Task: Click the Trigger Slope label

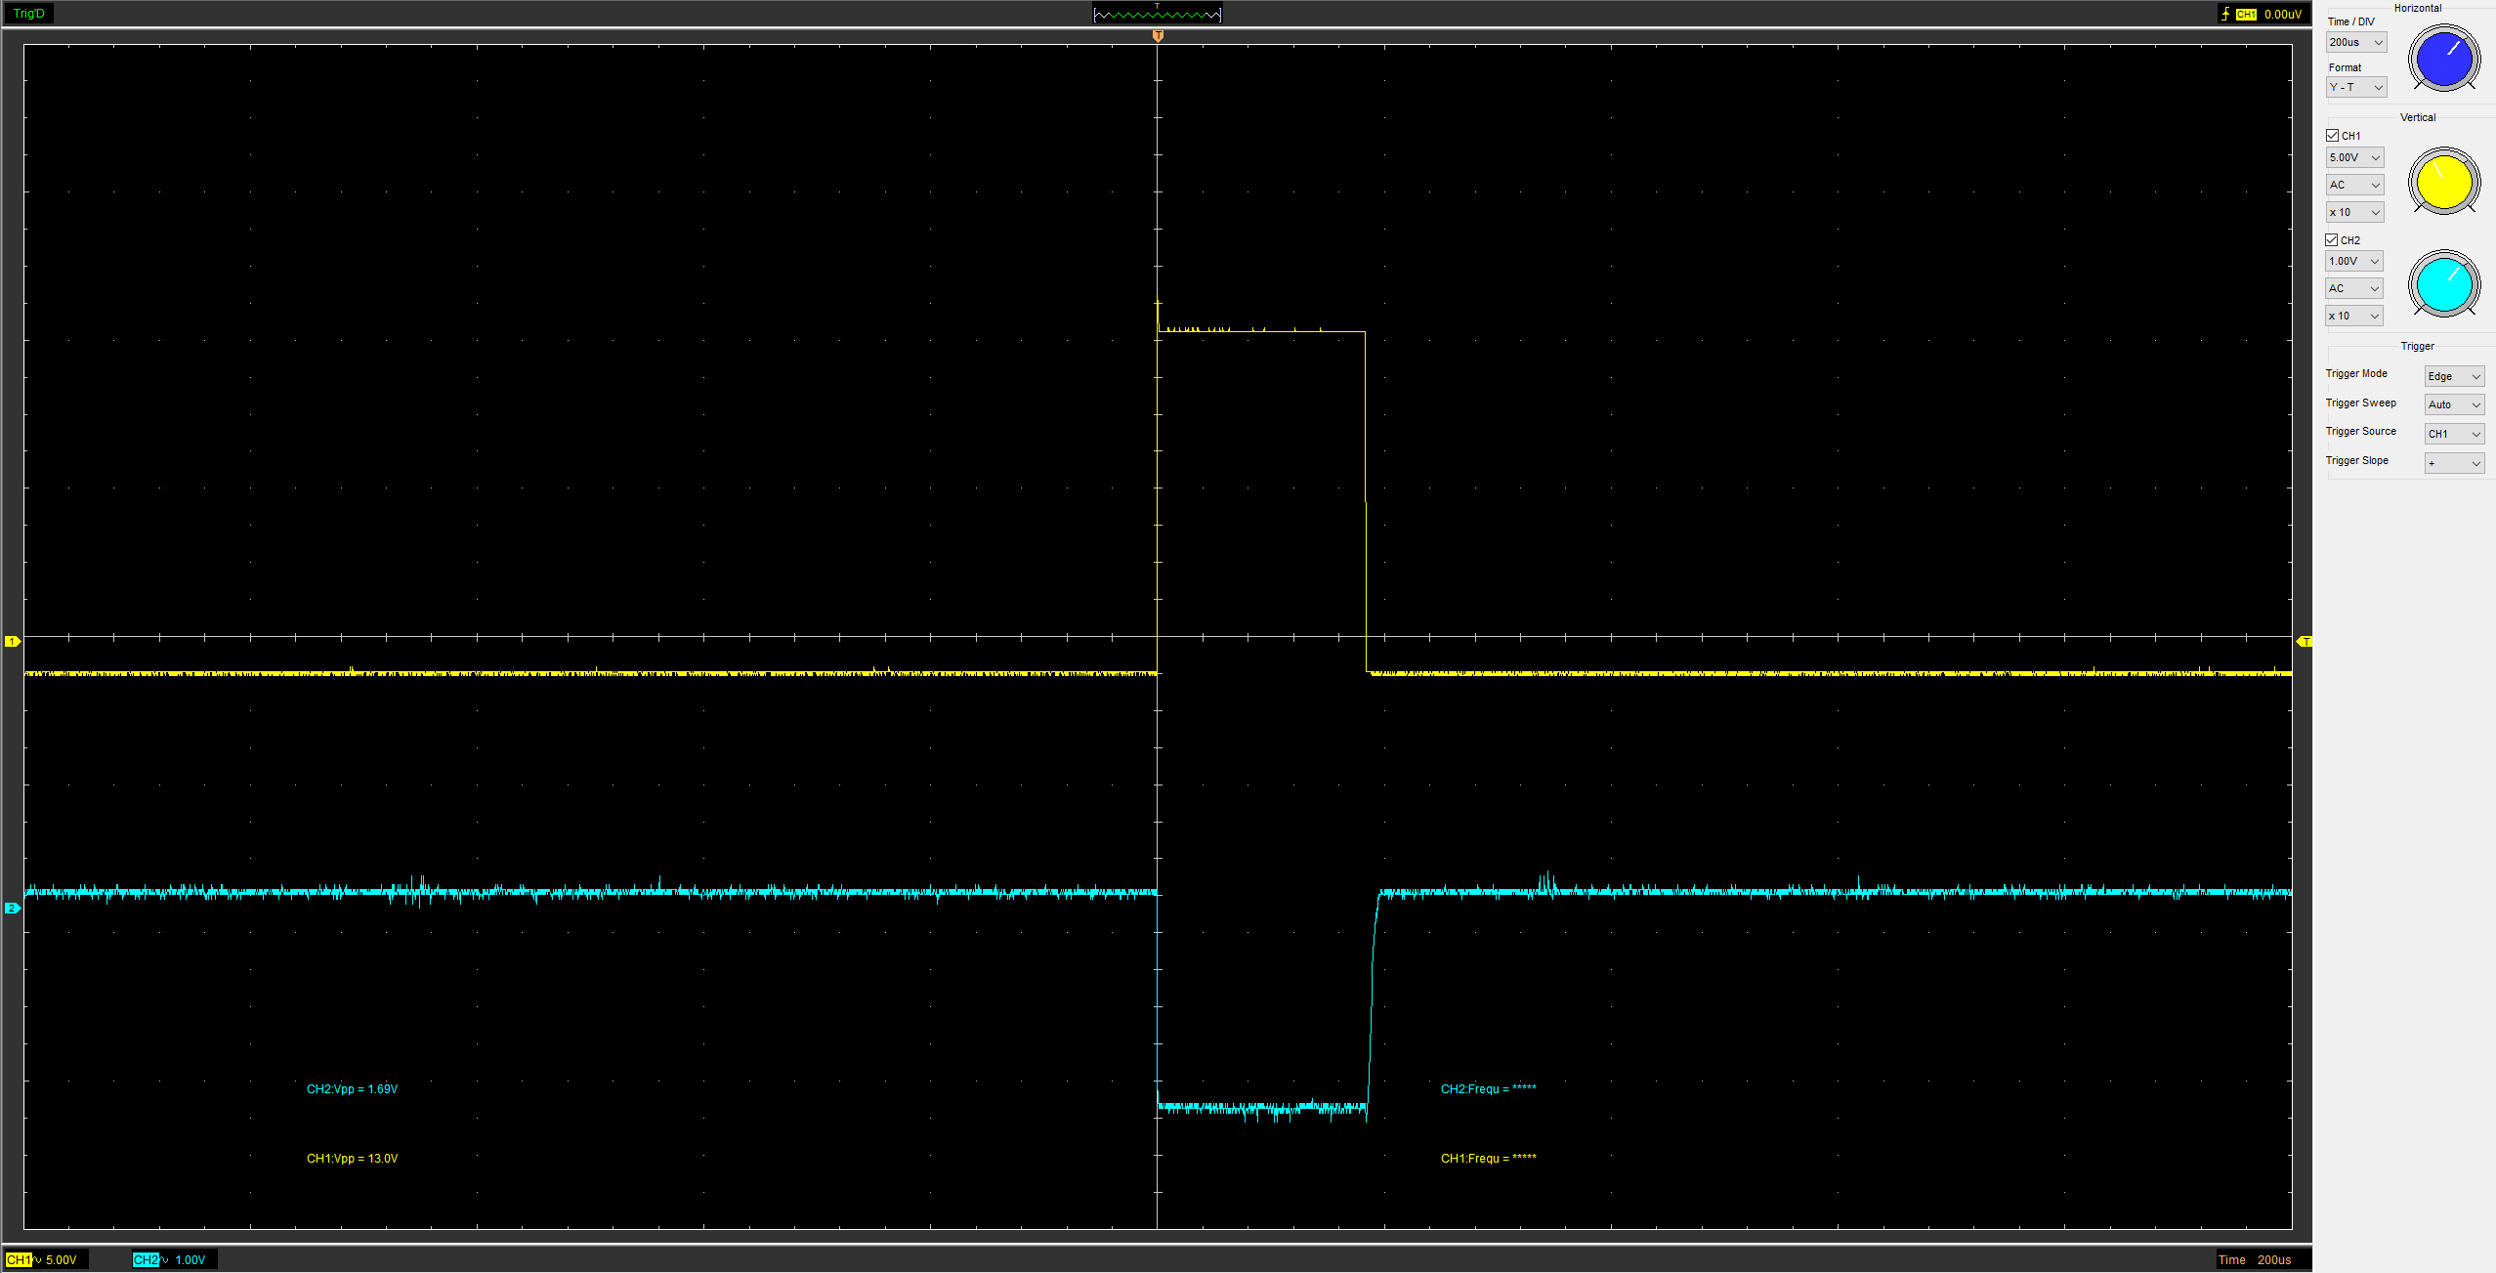Action: coord(2356,460)
